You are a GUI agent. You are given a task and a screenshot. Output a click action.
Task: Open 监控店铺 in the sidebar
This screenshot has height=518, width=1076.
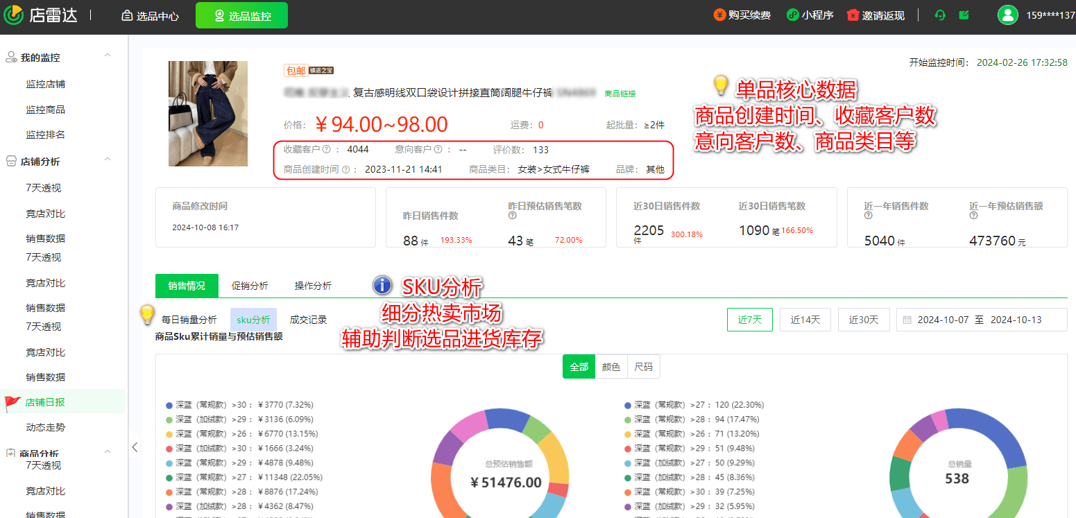(46, 84)
